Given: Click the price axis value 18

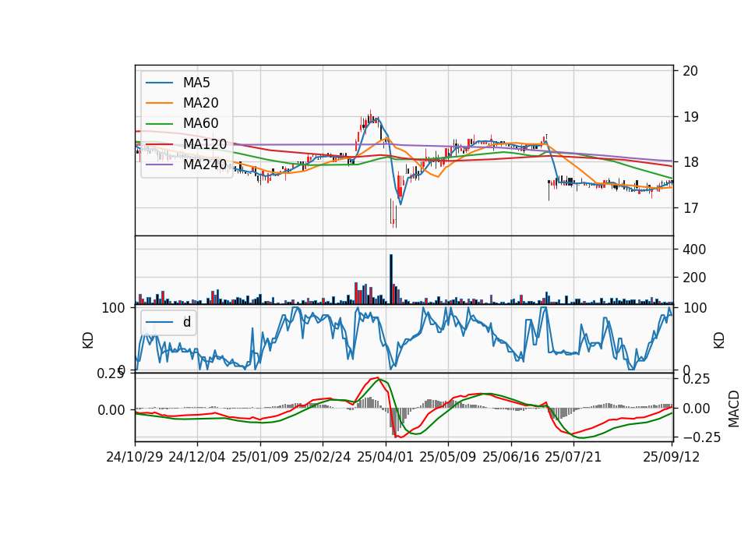Looking at the screenshot, I should [690, 162].
